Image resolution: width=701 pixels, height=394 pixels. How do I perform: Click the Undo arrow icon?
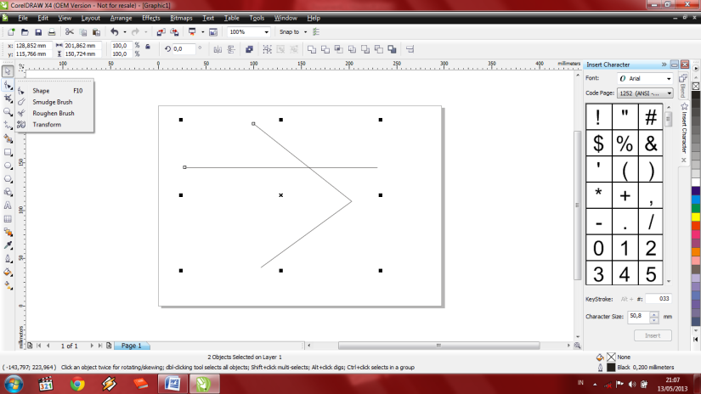click(115, 32)
